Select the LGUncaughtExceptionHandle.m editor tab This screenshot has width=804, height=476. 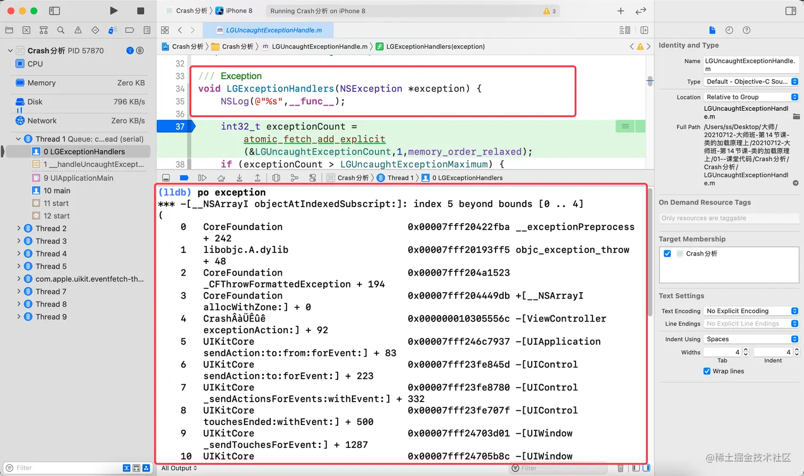pos(269,30)
